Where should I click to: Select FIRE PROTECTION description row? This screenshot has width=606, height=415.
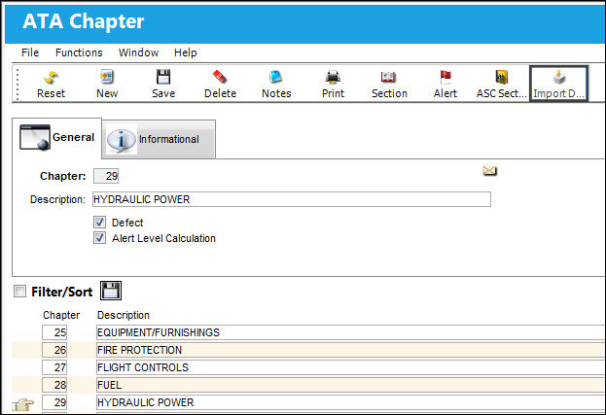tap(351, 350)
